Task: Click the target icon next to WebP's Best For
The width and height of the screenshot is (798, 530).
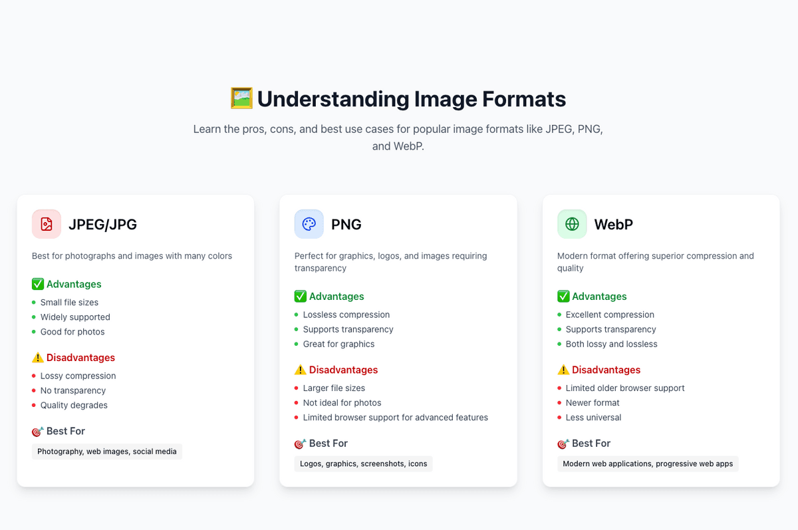Action: [x=563, y=444]
